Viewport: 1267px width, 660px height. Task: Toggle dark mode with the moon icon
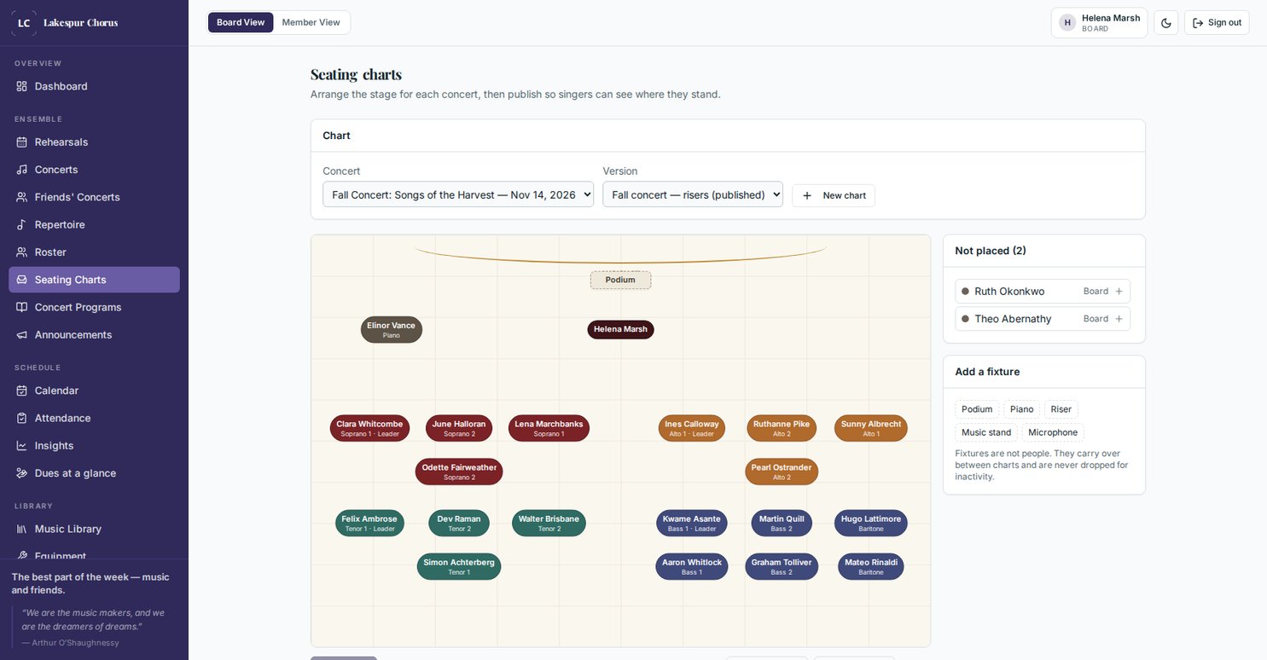click(1166, 23)
